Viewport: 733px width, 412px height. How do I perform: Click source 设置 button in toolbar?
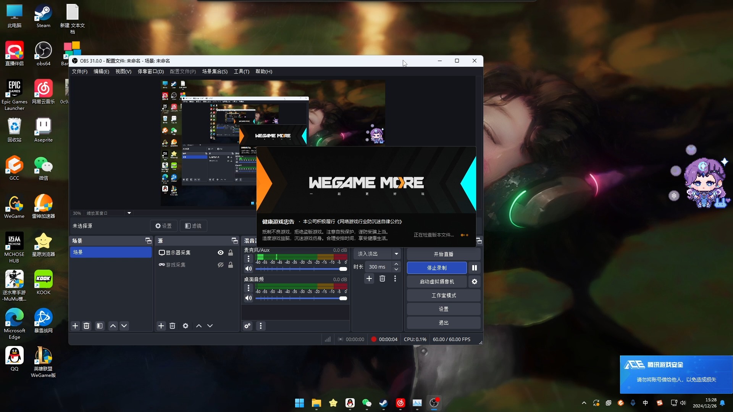[163, 226]
